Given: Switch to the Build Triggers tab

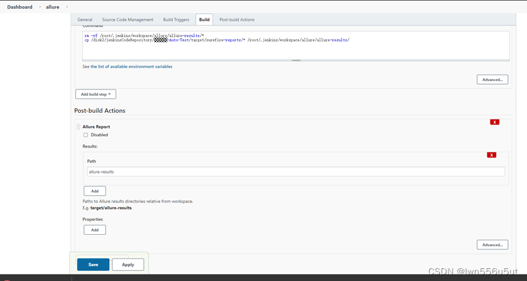Looking at the screenshot, I should pyautogui.click(x=176, y=20).
